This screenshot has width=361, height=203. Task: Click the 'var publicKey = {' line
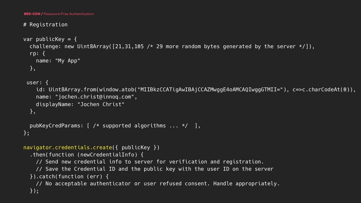pyautogui.click(x=52, y=39)
